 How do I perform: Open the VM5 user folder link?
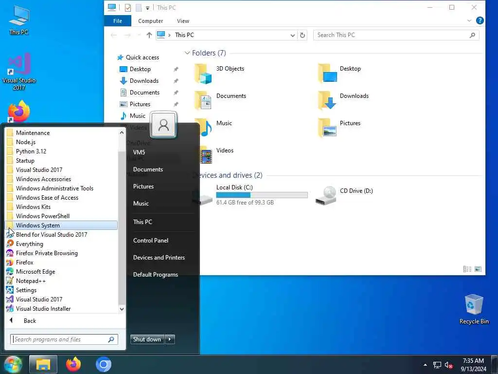pyautogui.click(x=139, y=152)
